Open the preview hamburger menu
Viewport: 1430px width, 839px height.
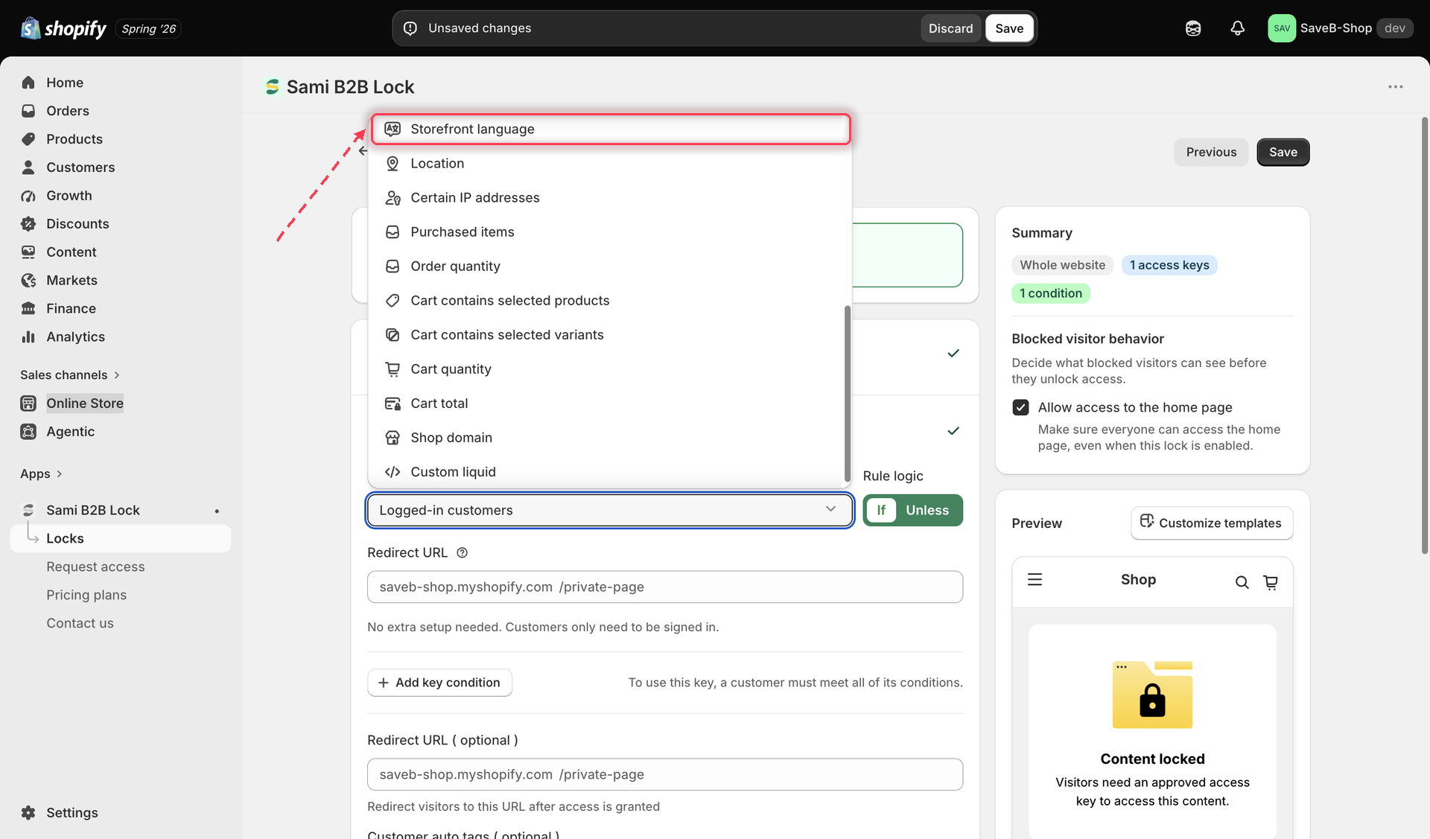pos(1035,579)
